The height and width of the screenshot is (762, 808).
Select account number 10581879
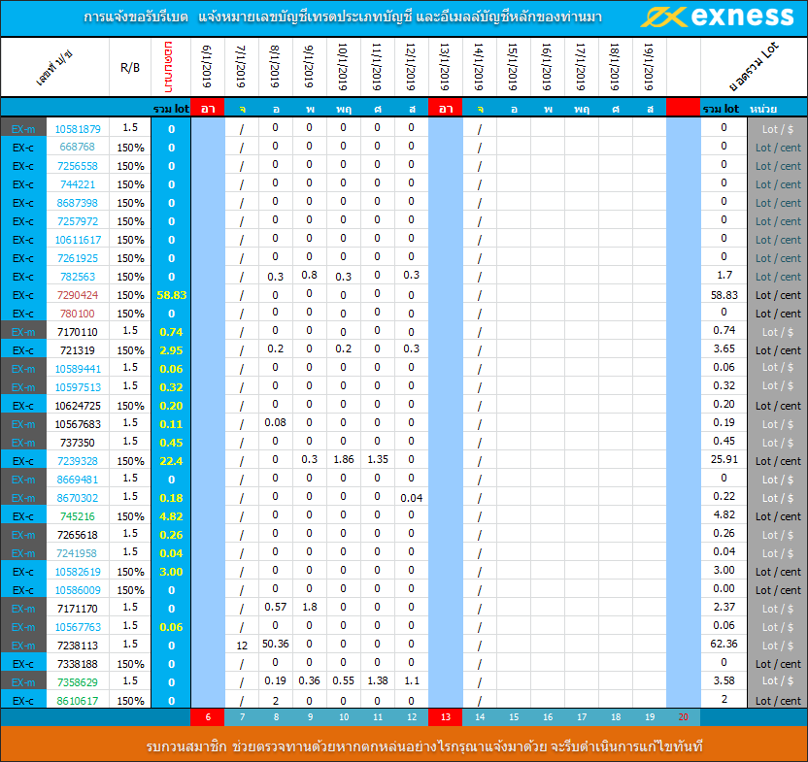pyautogui.click(x=78, y=129)
